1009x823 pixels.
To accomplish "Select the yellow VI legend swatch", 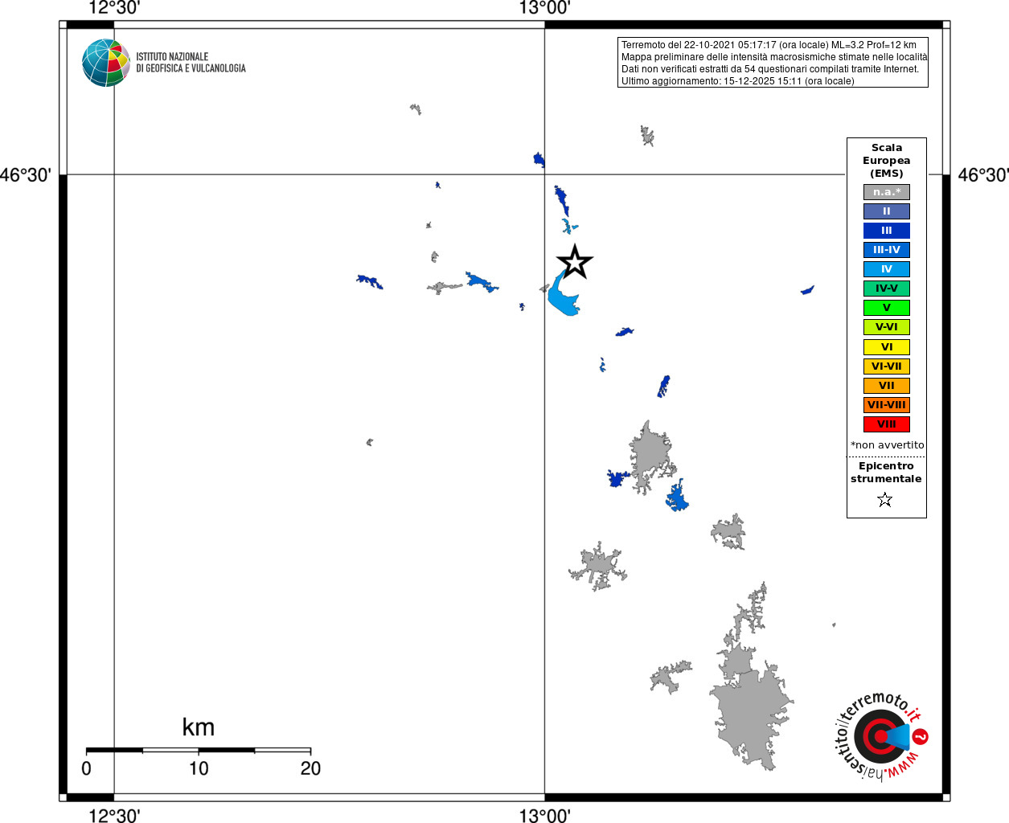I will [887, 347].
